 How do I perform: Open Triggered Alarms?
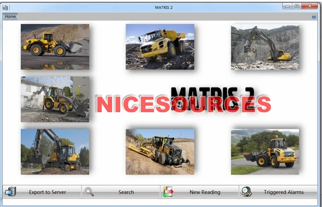tap(278, 192)
